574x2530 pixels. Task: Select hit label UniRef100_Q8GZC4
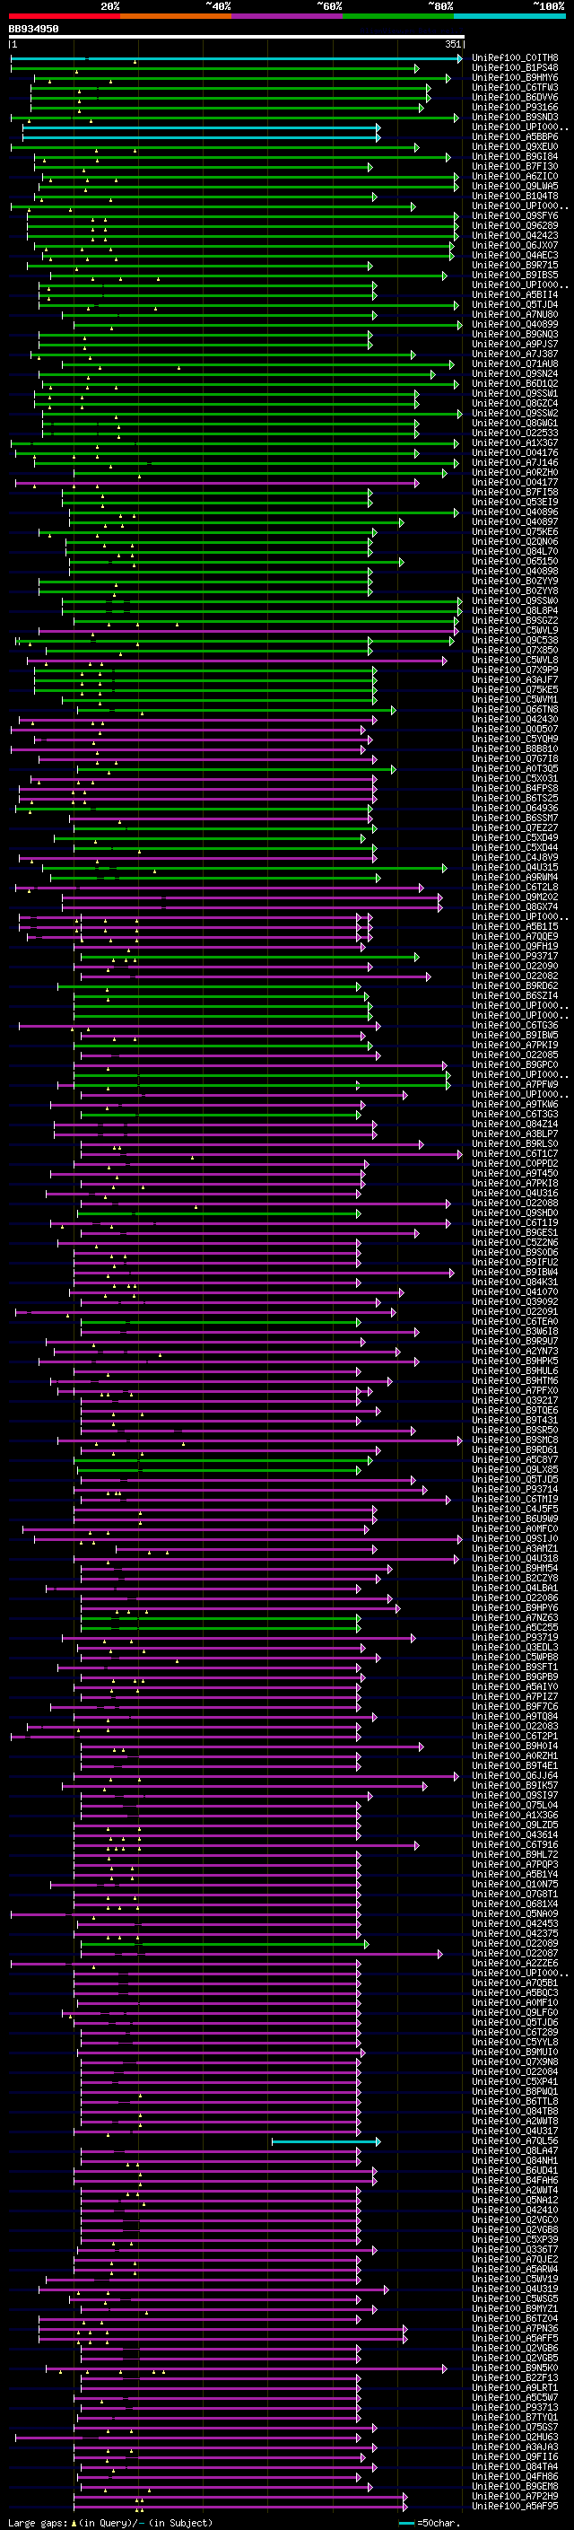coord(515,404)
